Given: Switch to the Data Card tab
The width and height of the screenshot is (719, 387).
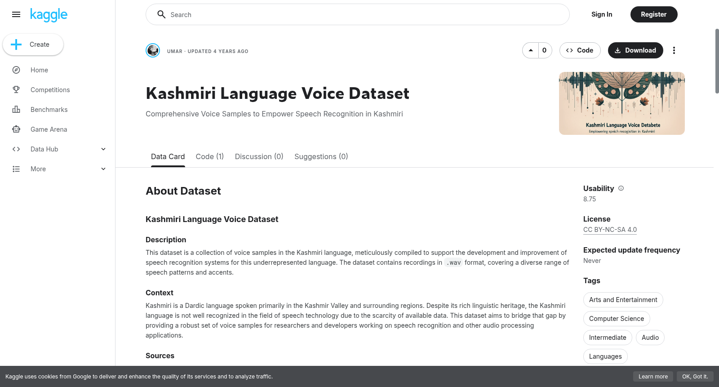Looking at the screenshot, I should (x=168, y=156).
